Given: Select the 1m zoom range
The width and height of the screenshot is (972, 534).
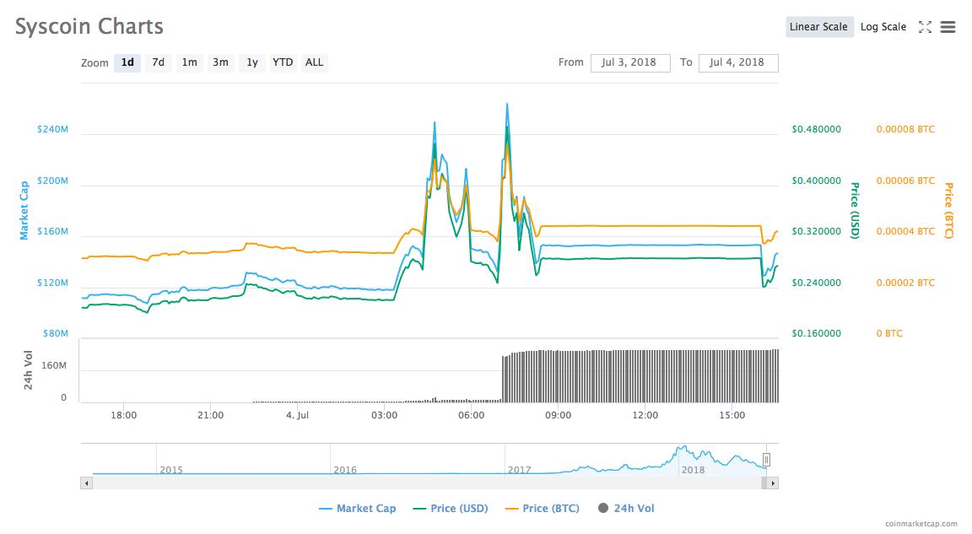Looking at the screenshot, I should pos(189,62).
